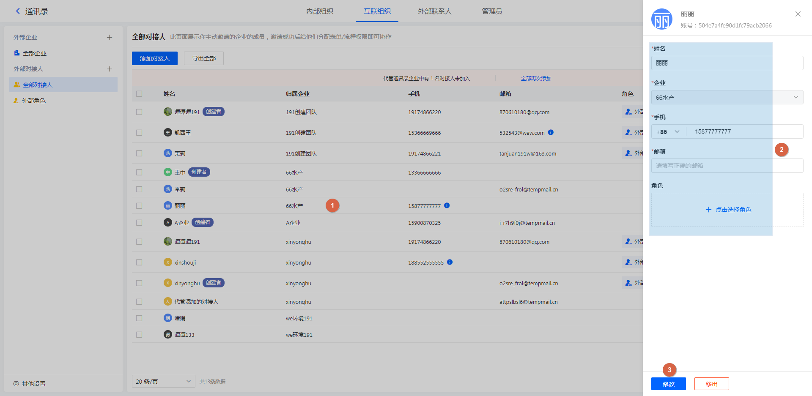Click the large 丽丽 avatar in side panel

pos(662,19)
